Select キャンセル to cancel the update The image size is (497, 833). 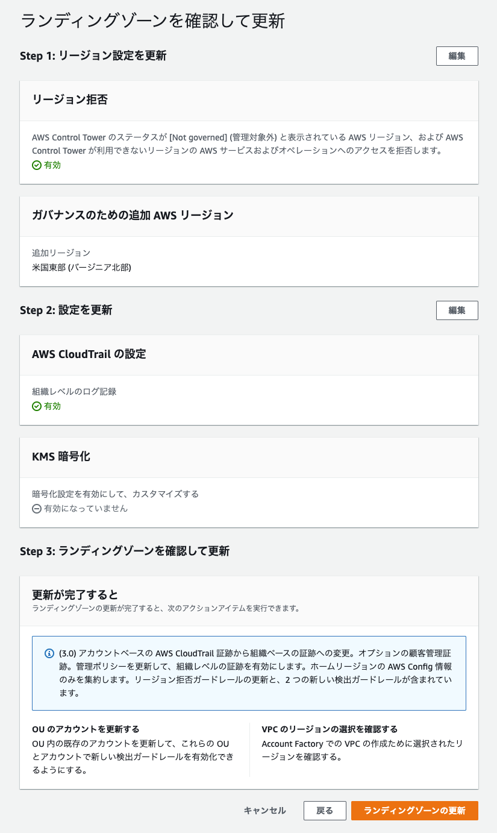[x=264, y=811]
